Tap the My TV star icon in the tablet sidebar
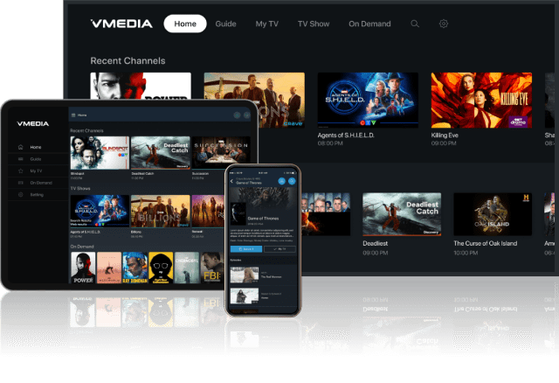559x383 pixels. pyautogui.click(x=21, y=171)
